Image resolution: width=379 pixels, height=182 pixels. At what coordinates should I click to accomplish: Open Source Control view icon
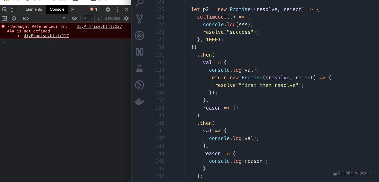140,19
